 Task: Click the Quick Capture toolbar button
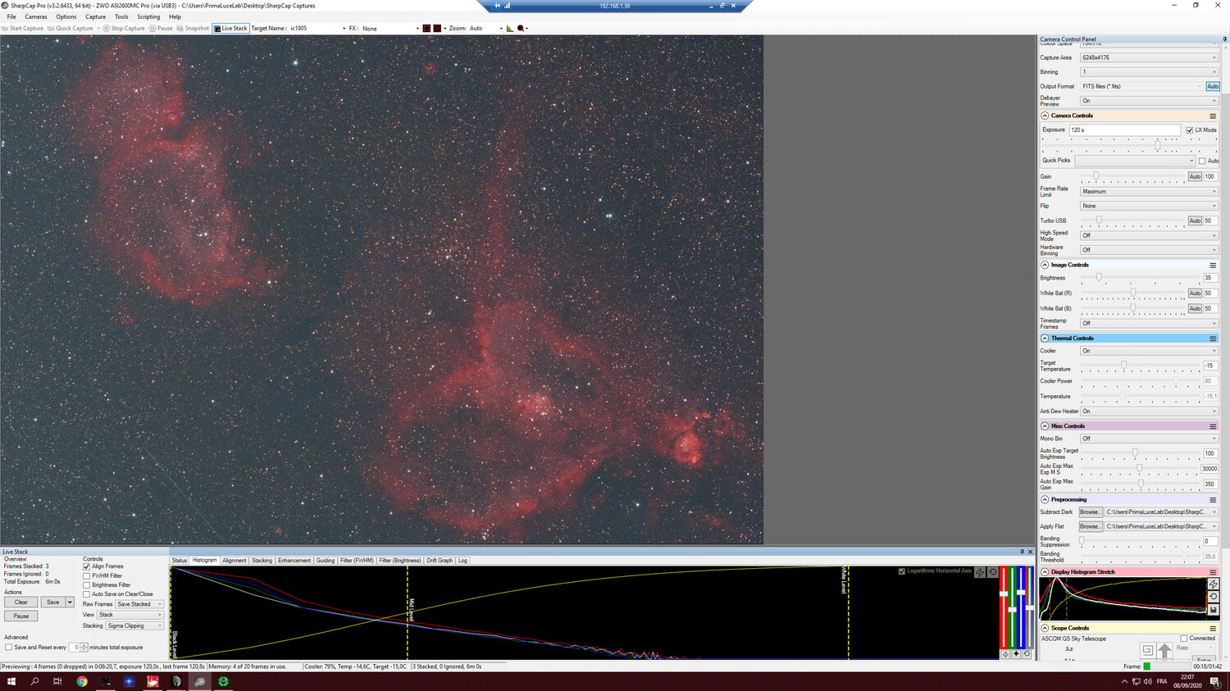[71, 28]
